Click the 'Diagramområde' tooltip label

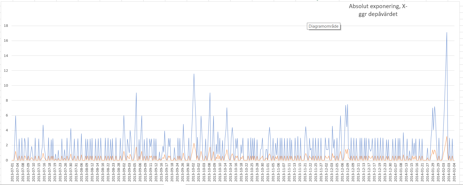pyautogui.click(x=324, y=26)
